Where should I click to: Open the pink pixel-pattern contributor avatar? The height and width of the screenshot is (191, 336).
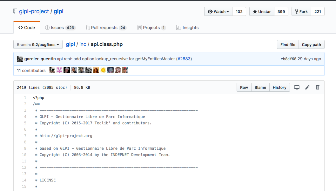(59, 70)
